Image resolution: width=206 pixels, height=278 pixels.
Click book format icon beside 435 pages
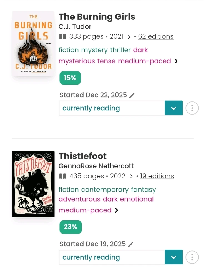(x=63, y=176)
